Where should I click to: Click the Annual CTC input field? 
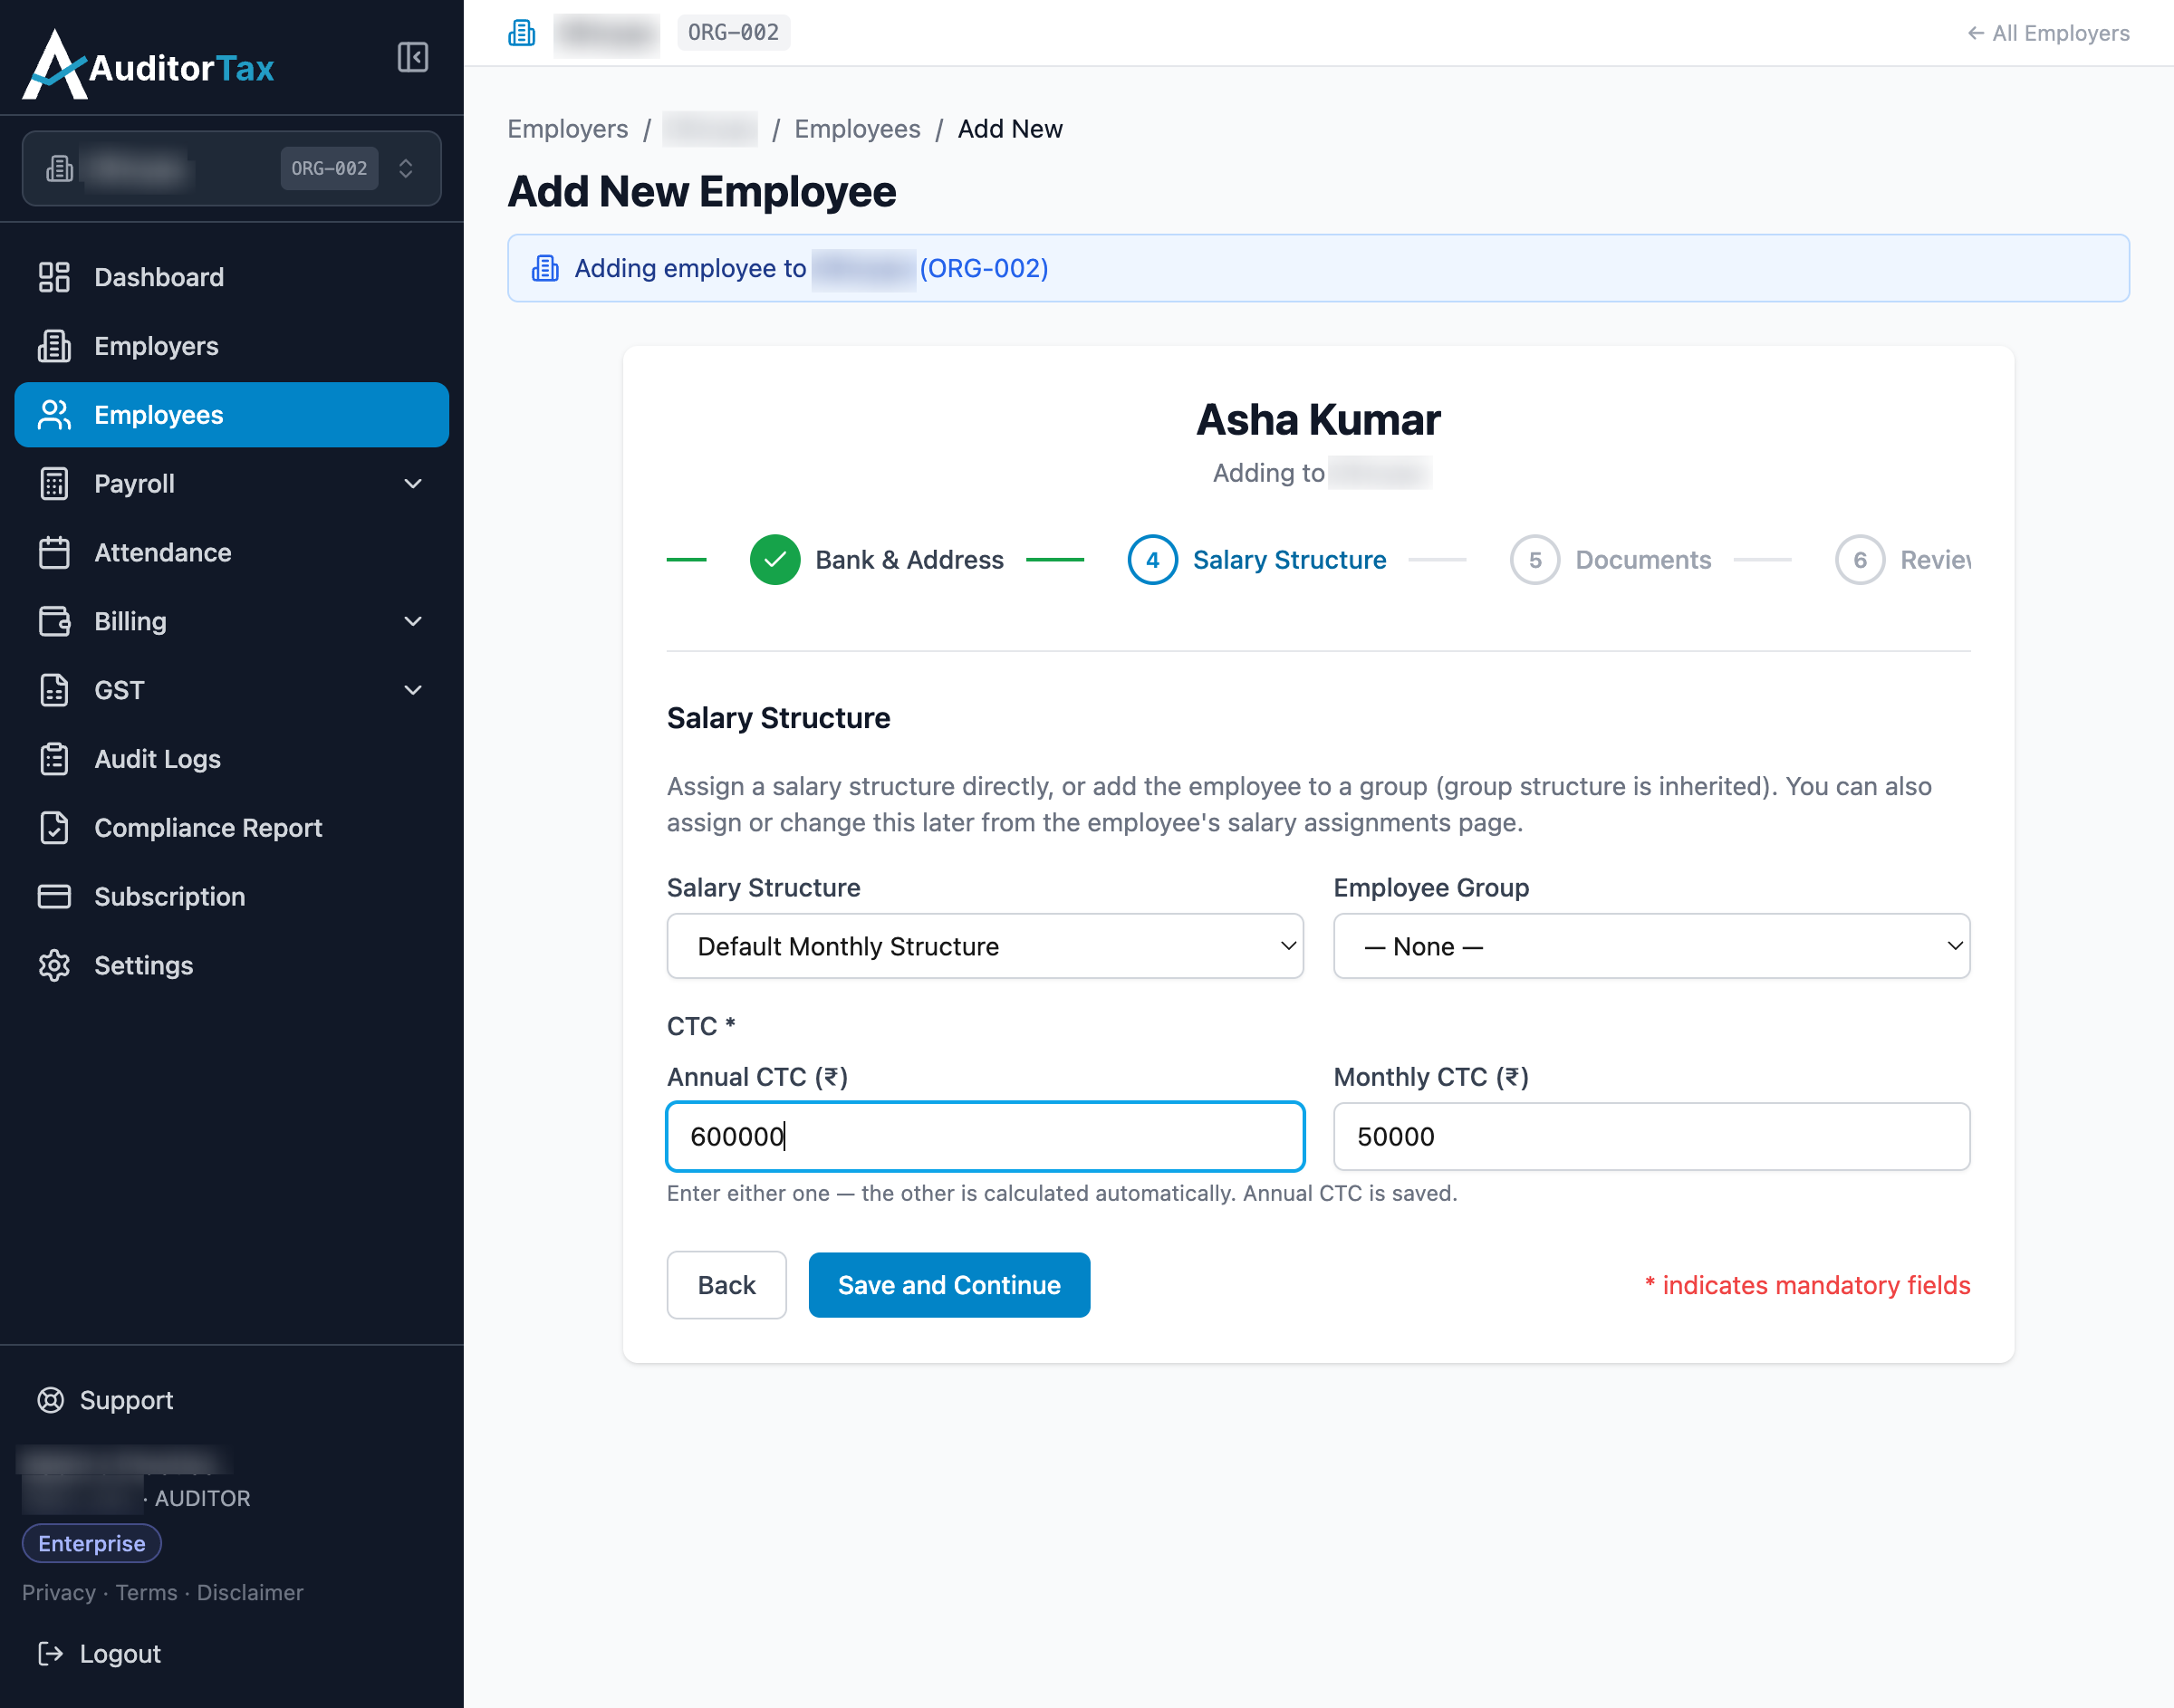tap(985, 1137)
